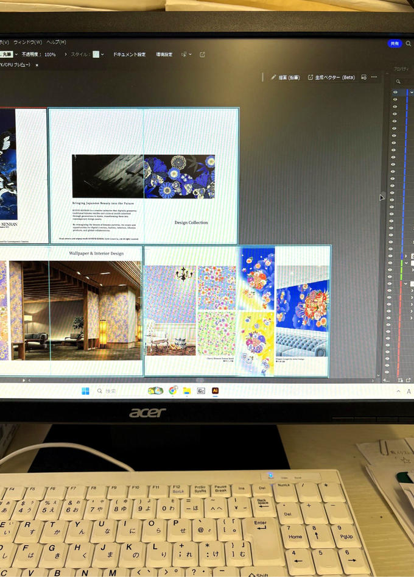The height and width of the screenshot is (577, 414).
Task: Click the pencil icon of 描画 (拡張)
Action: coord(273,77)
